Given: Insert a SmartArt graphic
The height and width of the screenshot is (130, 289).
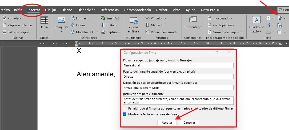Looking at the screenshot, I should pyautogui.click(x=110, y=18).
